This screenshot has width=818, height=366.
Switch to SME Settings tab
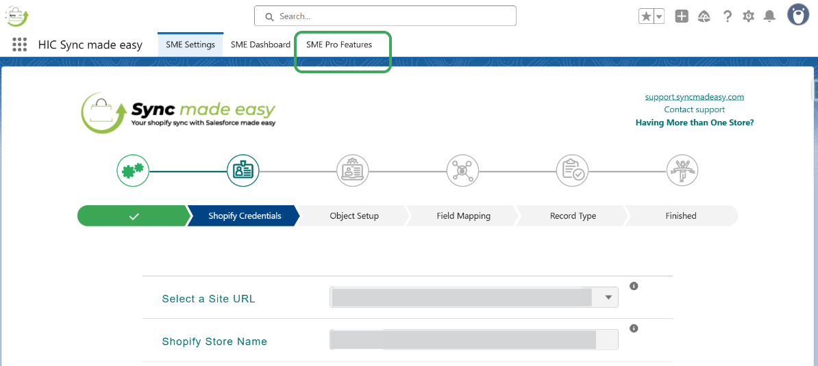click(x=190, y=44)
